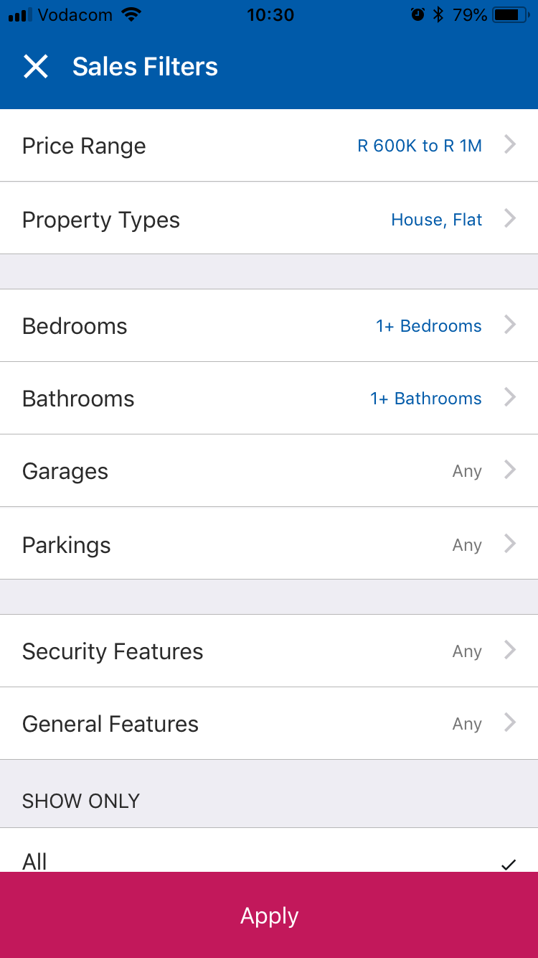Tap the 1+ Bedrooms value

click(x=428, y=326)
